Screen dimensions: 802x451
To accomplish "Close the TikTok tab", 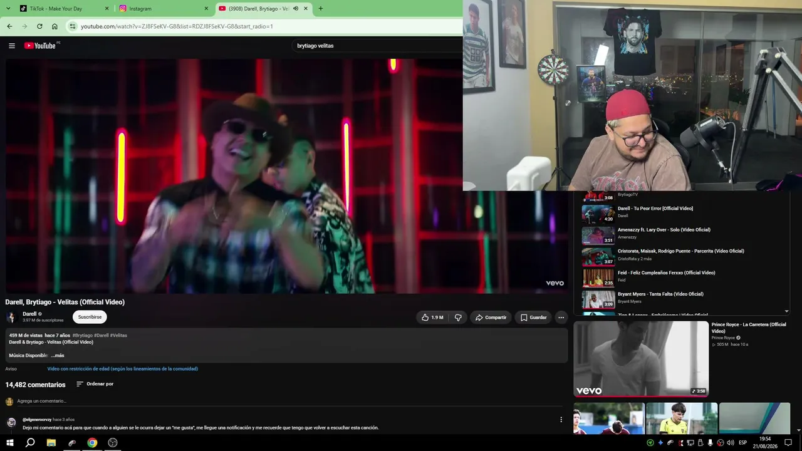I will [x=107, y=9].
